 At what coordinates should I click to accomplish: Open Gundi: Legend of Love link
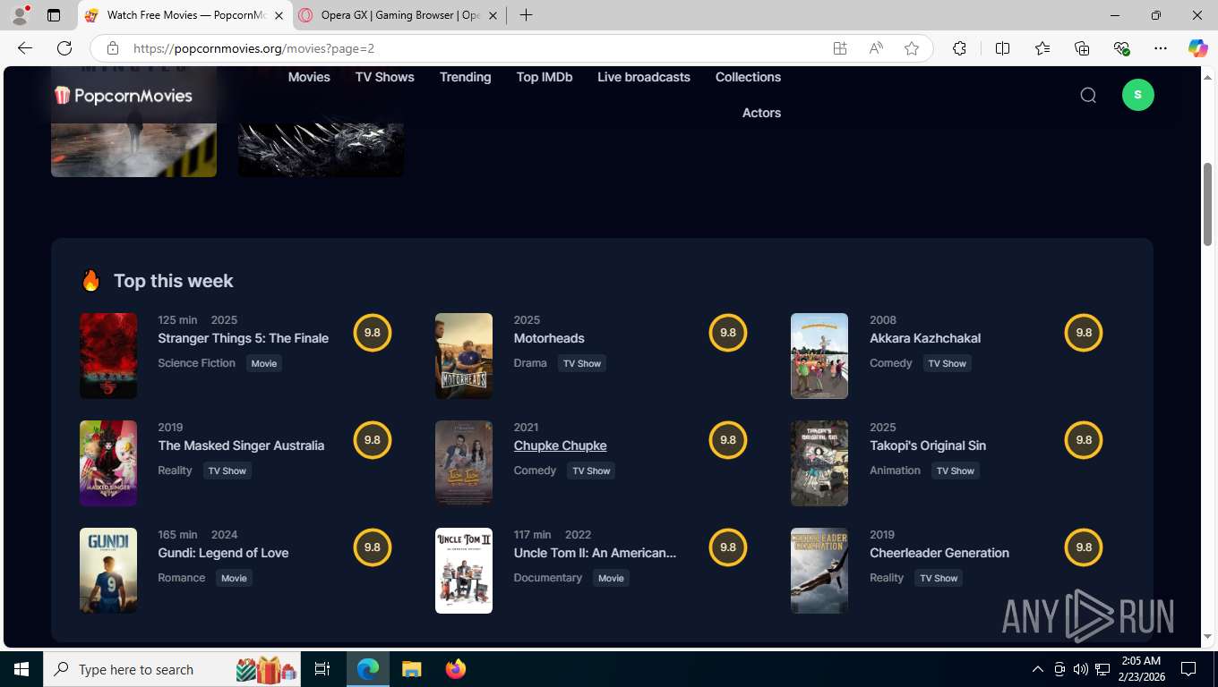click(x=223, y=553)
